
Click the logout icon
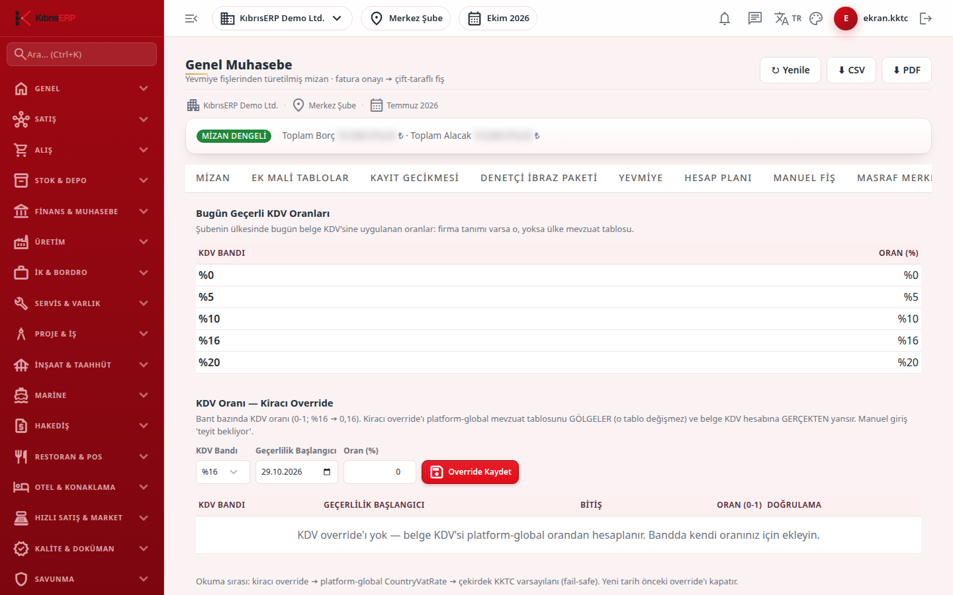pyautogui.click(x=926, y=19)
